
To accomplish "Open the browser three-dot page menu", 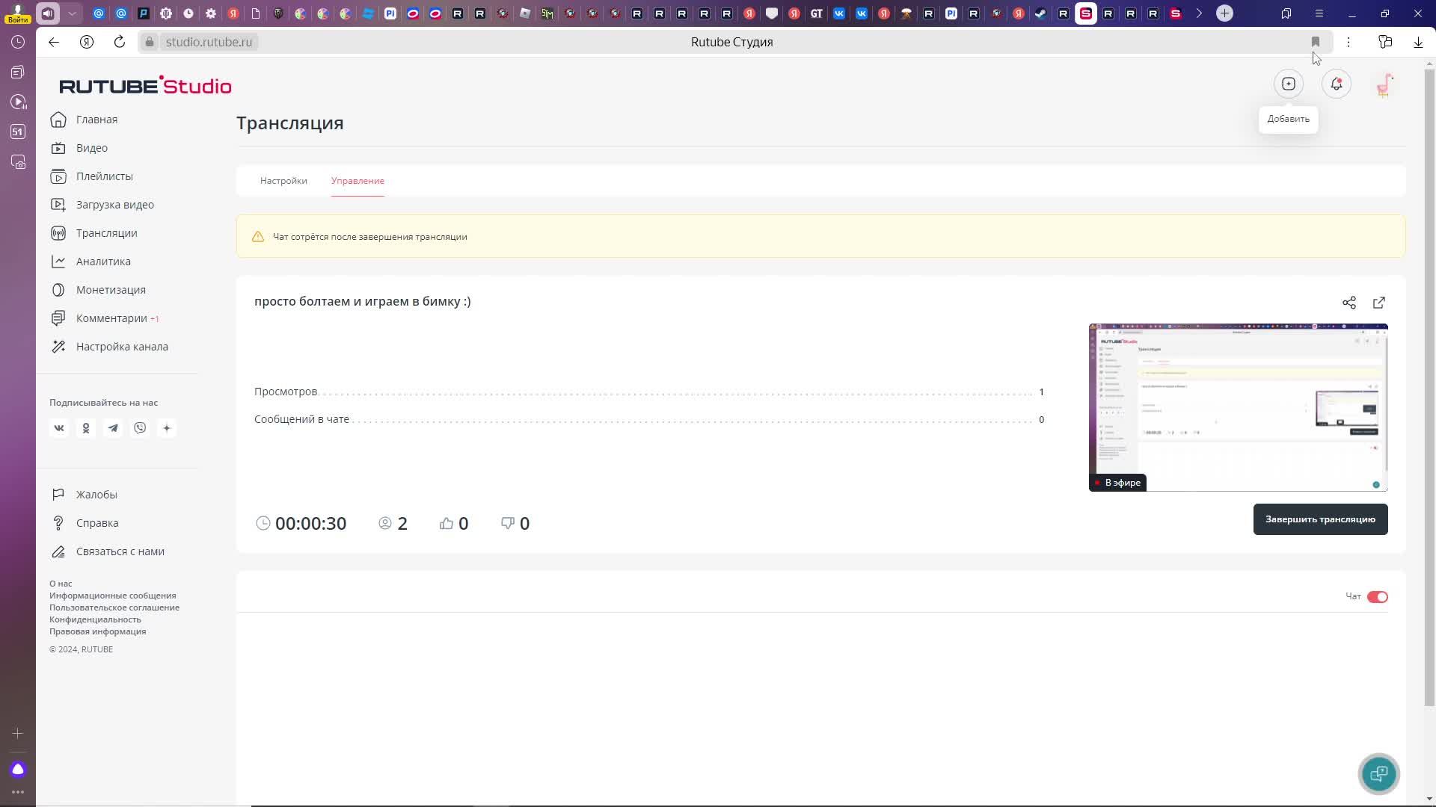I will (1348, 42).
